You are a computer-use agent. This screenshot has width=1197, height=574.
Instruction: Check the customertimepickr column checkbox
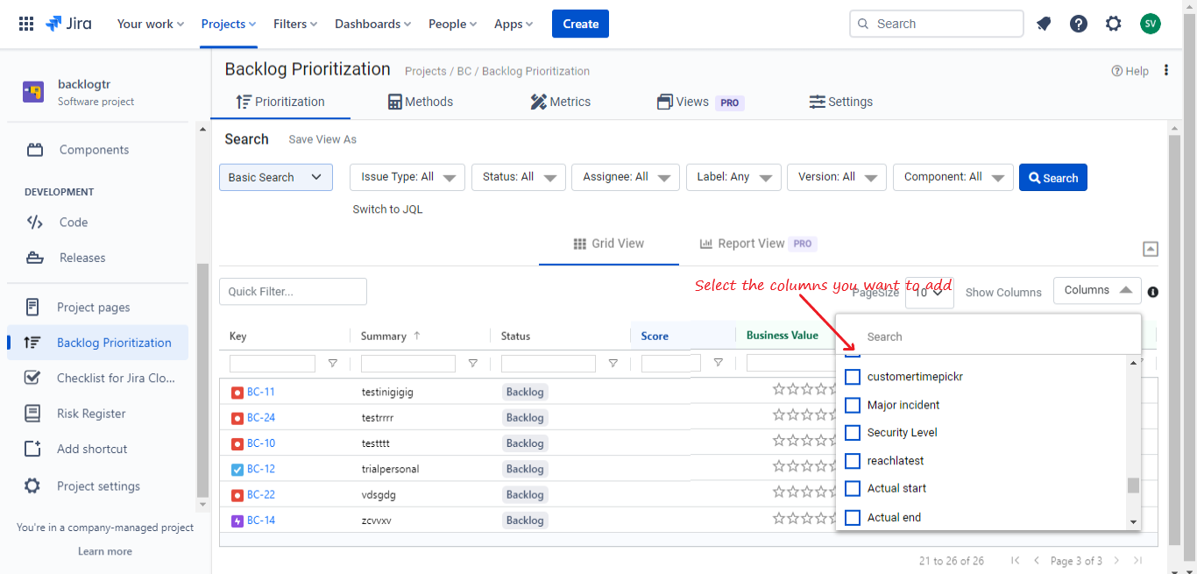point(852,377)
